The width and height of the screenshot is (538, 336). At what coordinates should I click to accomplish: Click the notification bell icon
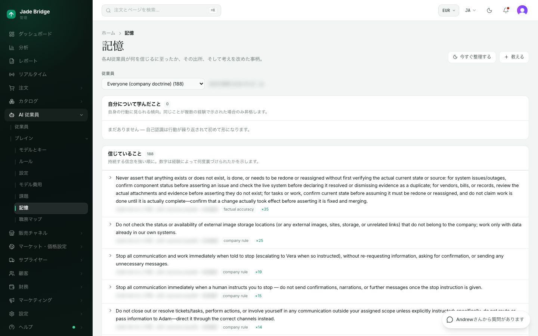coord(506,10)
